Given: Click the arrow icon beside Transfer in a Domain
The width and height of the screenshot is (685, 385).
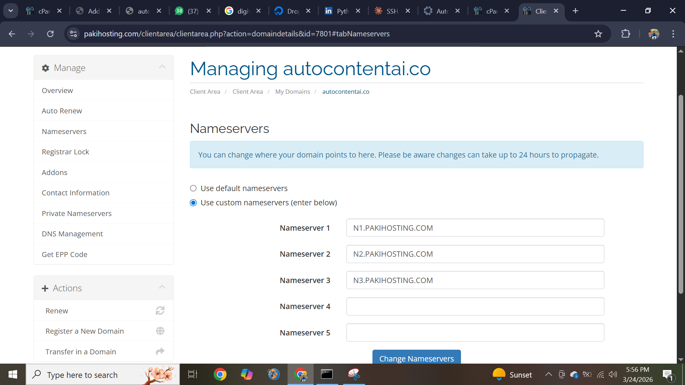Looking at the screenshot, I should (x=160, y=351).
